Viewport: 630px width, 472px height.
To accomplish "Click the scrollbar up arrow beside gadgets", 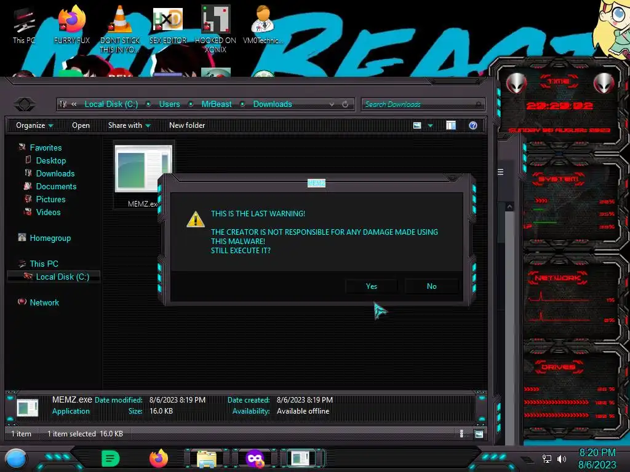I will [509, 206].
